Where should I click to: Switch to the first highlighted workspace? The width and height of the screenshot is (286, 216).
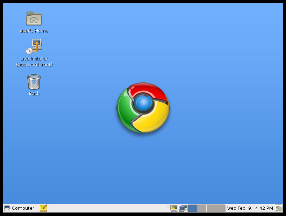[192, 208]
